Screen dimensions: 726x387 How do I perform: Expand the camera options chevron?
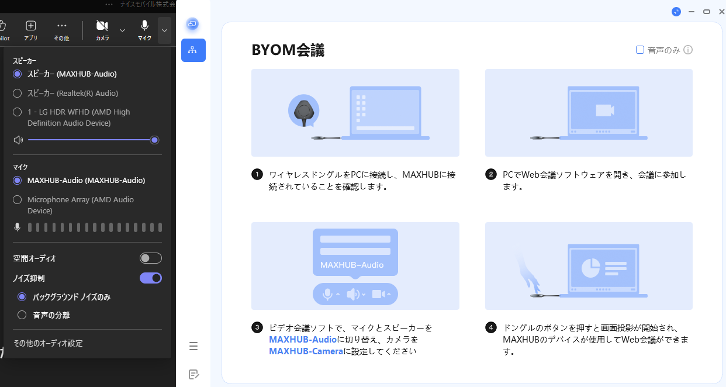(122, 30)
